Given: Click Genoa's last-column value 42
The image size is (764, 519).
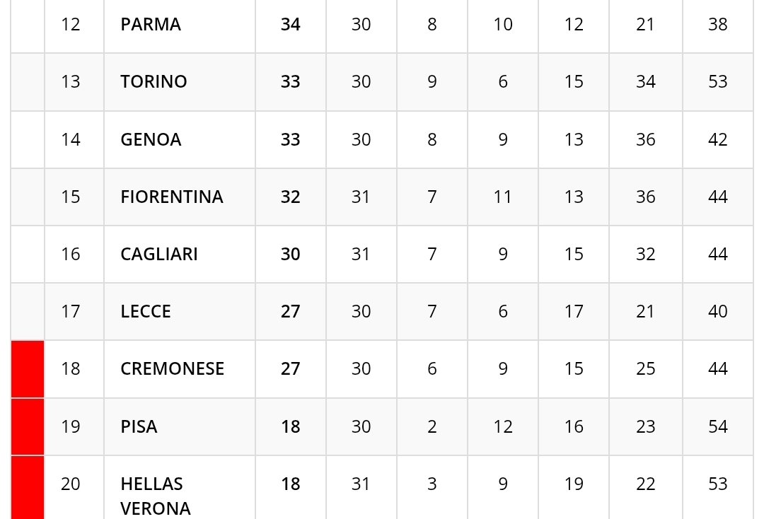Looking at the screenshot, I should click(x=718, y=140).
